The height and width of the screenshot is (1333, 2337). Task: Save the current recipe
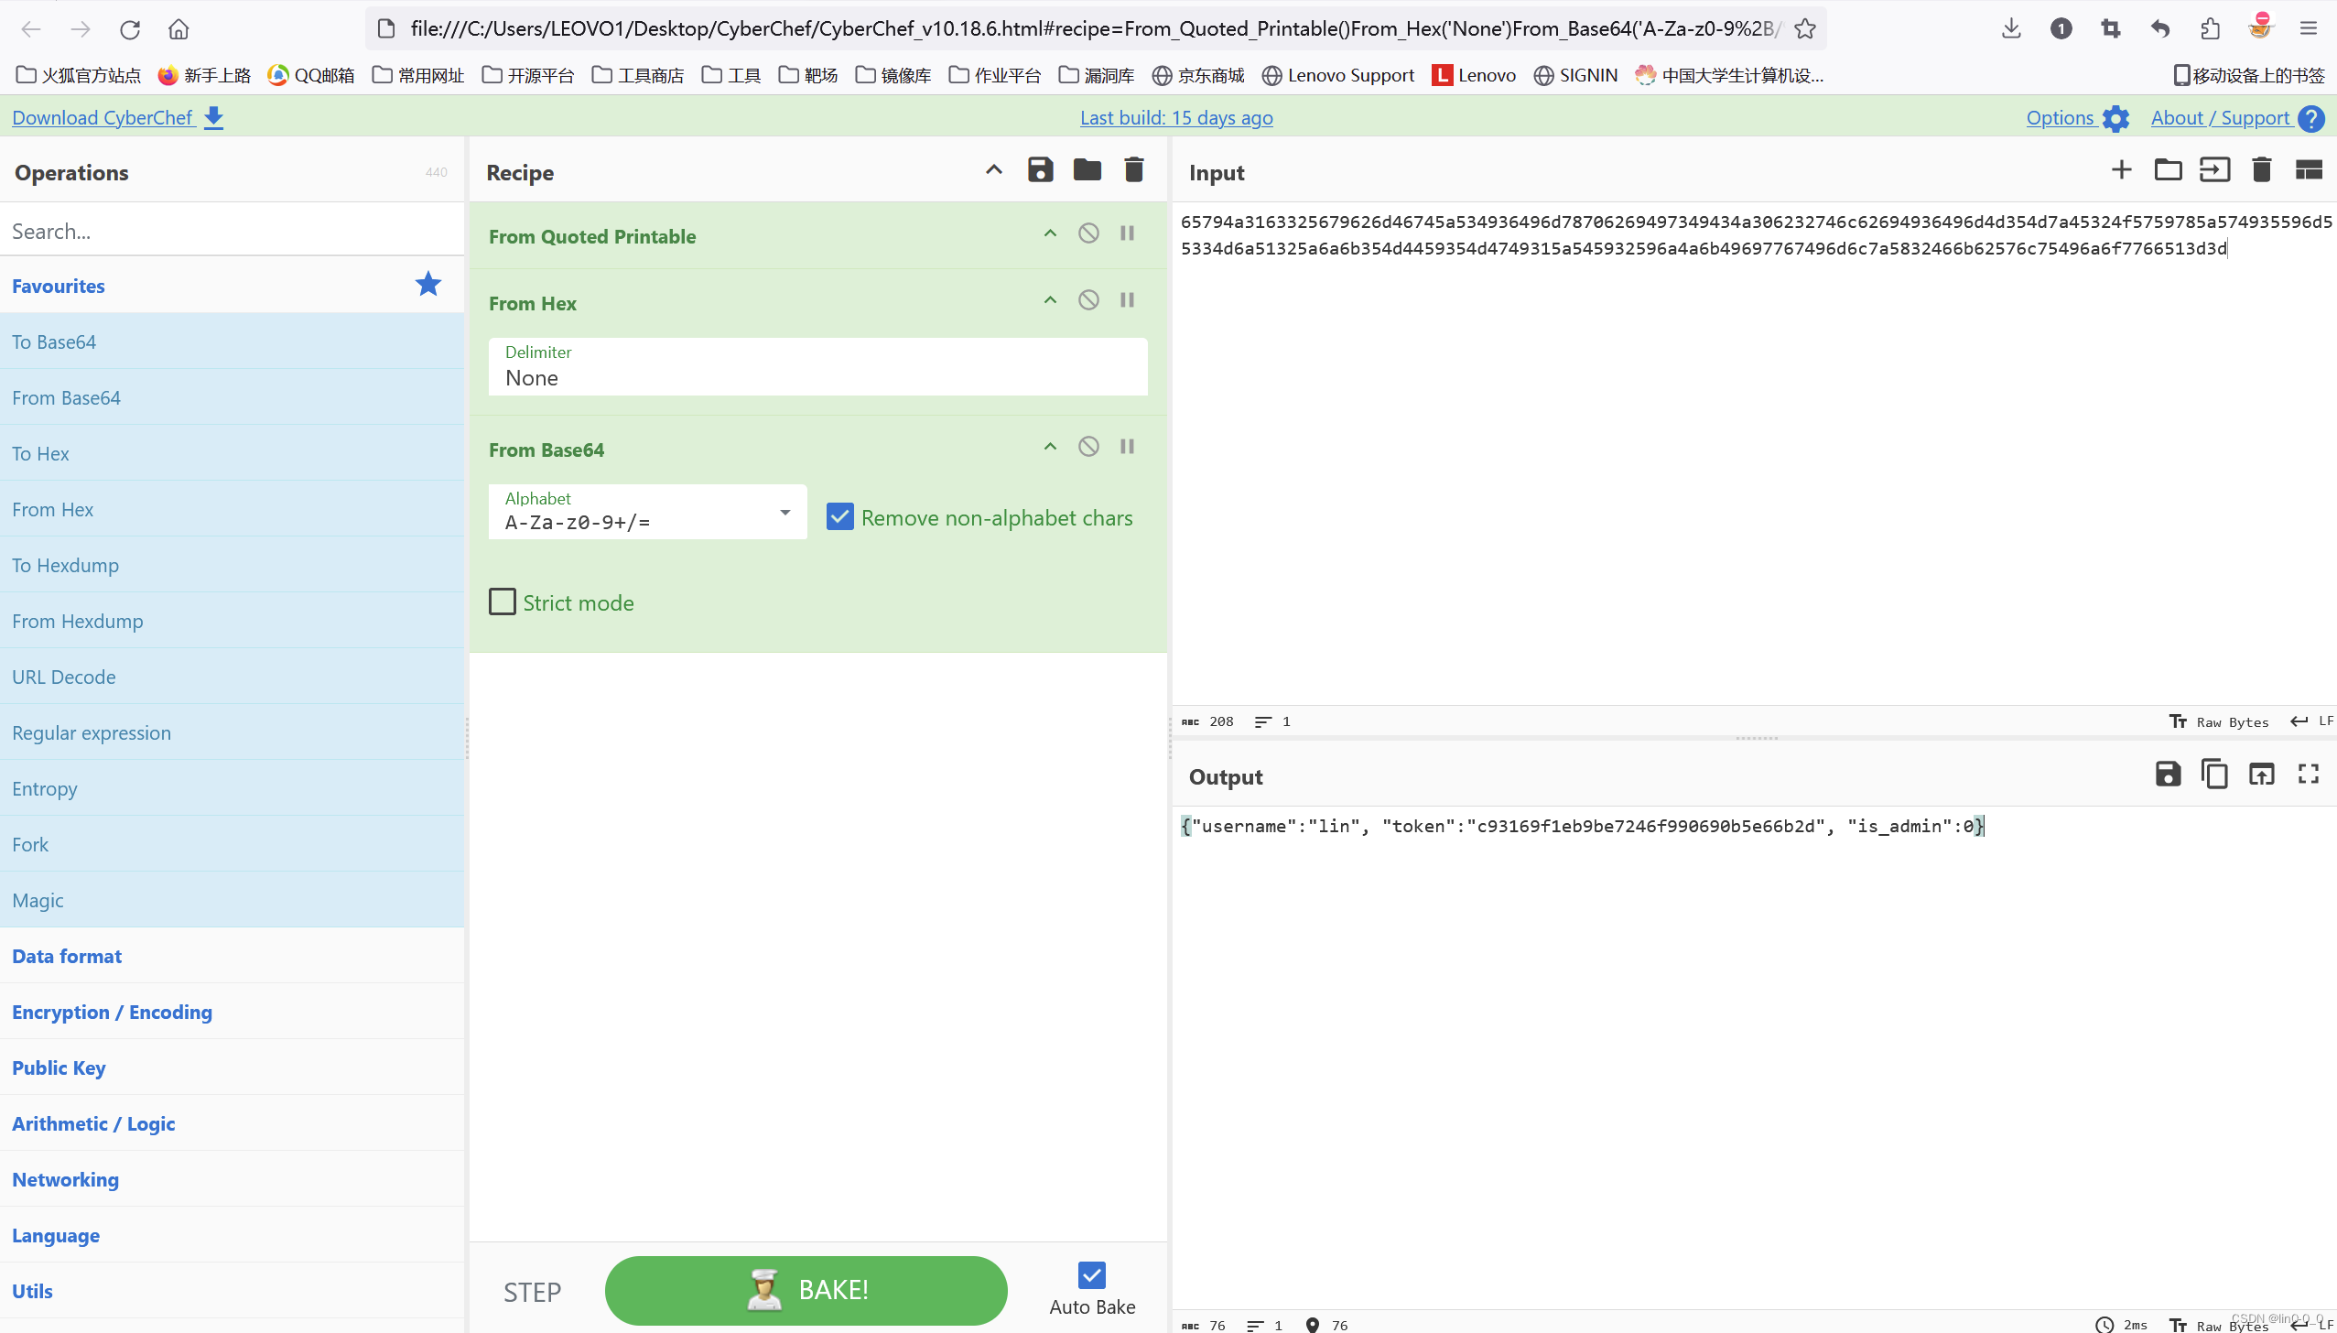[x=1040, y=170]
